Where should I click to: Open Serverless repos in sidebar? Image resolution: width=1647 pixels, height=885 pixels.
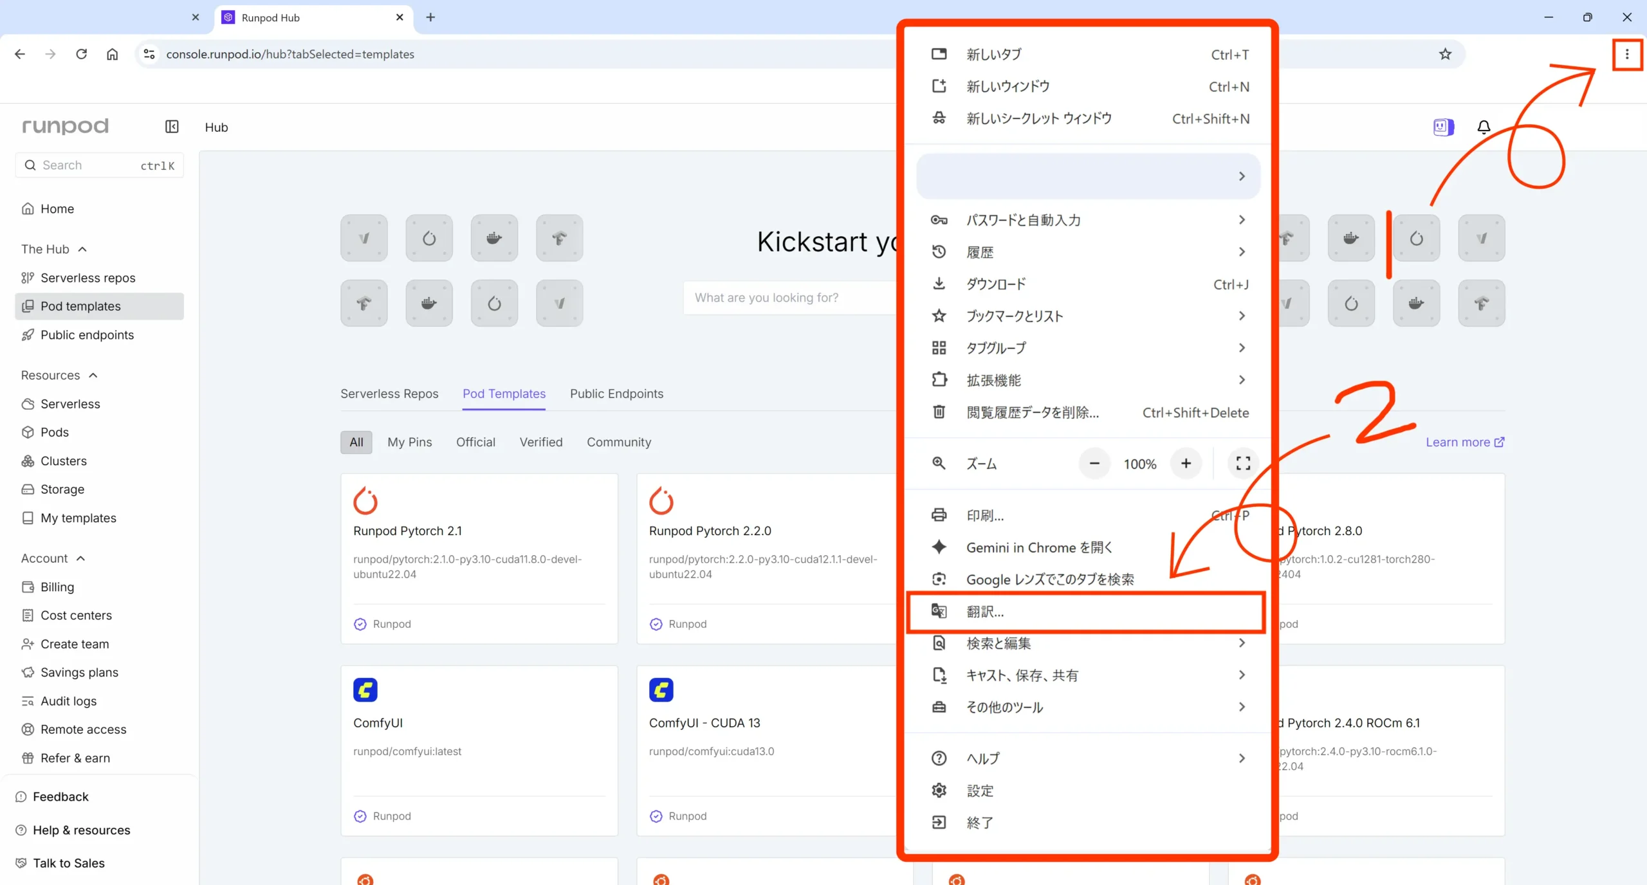coord(99,278)
